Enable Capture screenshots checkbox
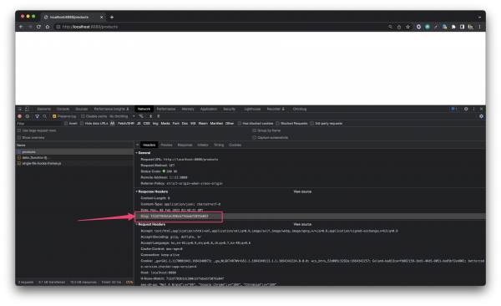 [x=255, y=138]
